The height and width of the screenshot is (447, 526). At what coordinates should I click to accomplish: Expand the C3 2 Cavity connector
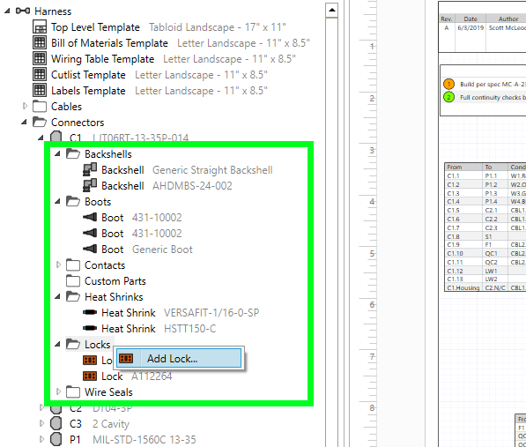(41, 423)
